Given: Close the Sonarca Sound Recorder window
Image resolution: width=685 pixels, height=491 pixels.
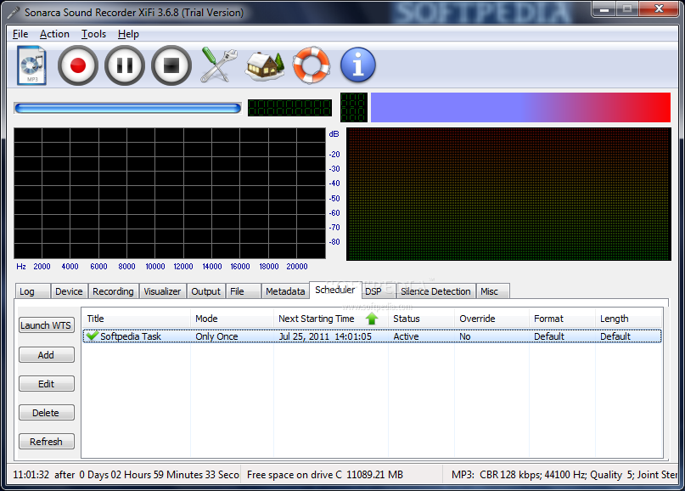Looking at the screenshot, I should tap(659, 9).
